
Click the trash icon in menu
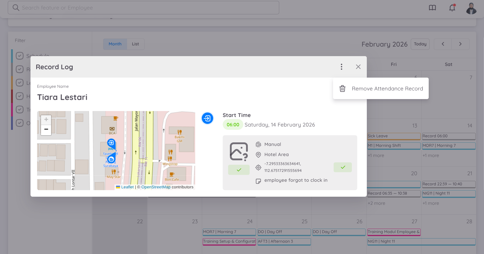(343, 89)
